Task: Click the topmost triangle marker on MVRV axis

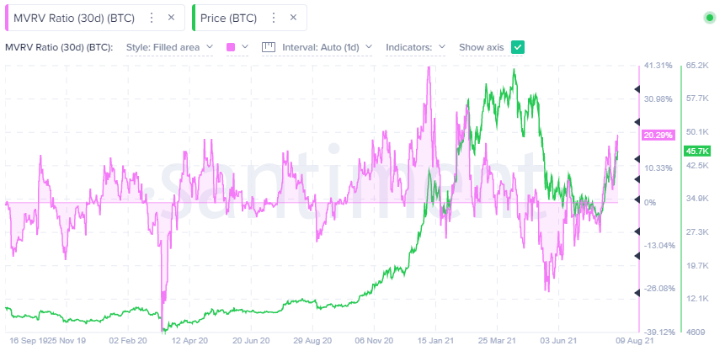Action: point(637,89)
